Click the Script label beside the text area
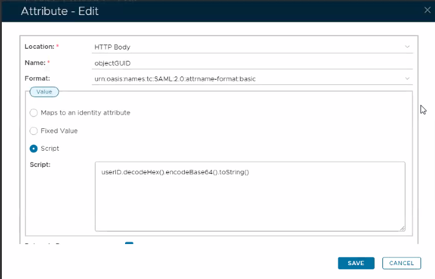The image size is (435, 279). [40, 165]
